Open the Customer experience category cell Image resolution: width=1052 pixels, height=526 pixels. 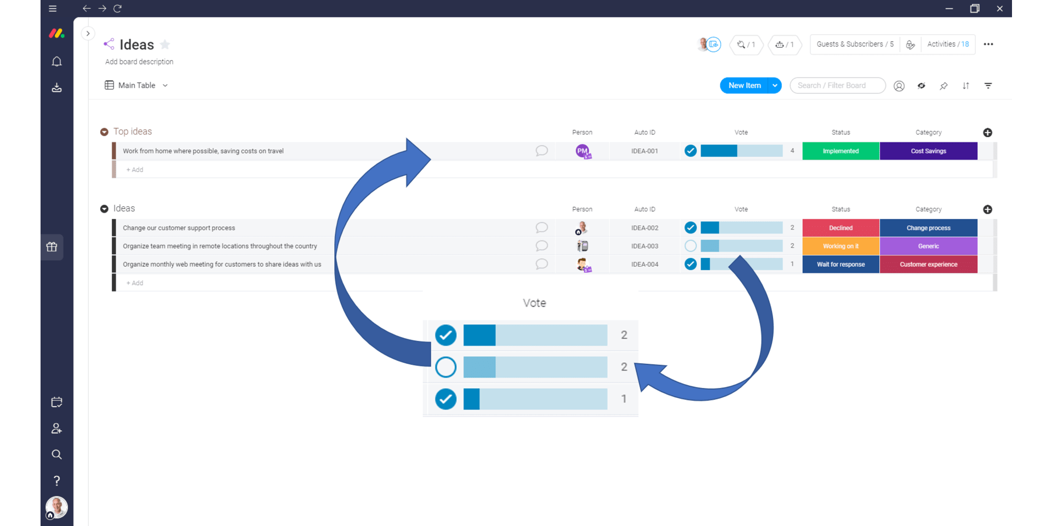pos(929,264)
